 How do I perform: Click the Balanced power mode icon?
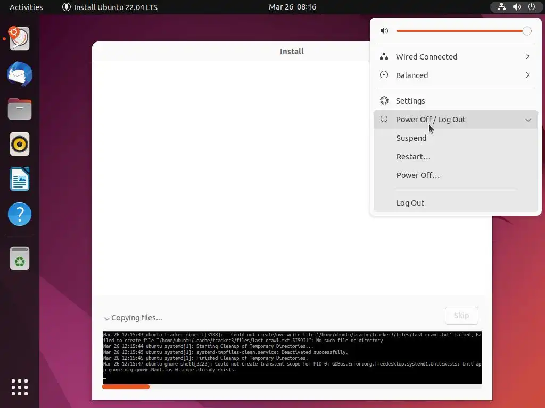tap(384, 74)
